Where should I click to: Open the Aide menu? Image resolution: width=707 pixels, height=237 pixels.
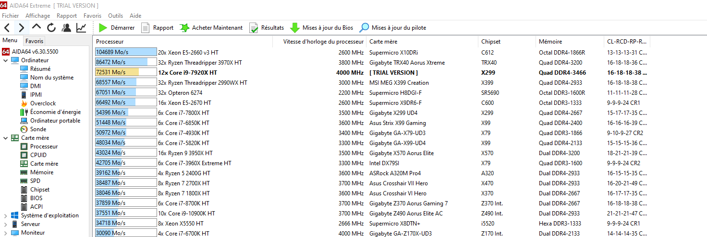(x=135, y=16)
